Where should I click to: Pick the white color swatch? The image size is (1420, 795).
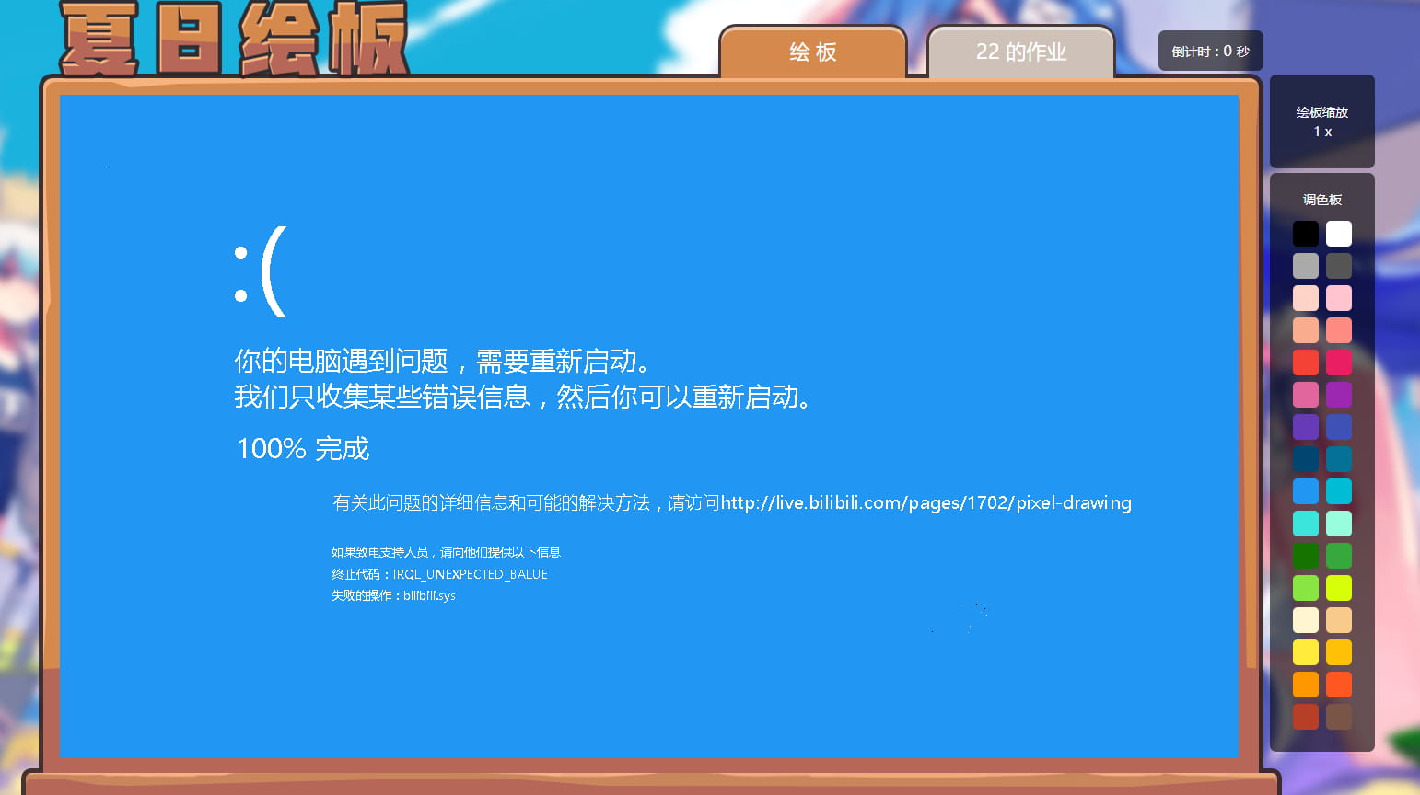coord(1339,234)
